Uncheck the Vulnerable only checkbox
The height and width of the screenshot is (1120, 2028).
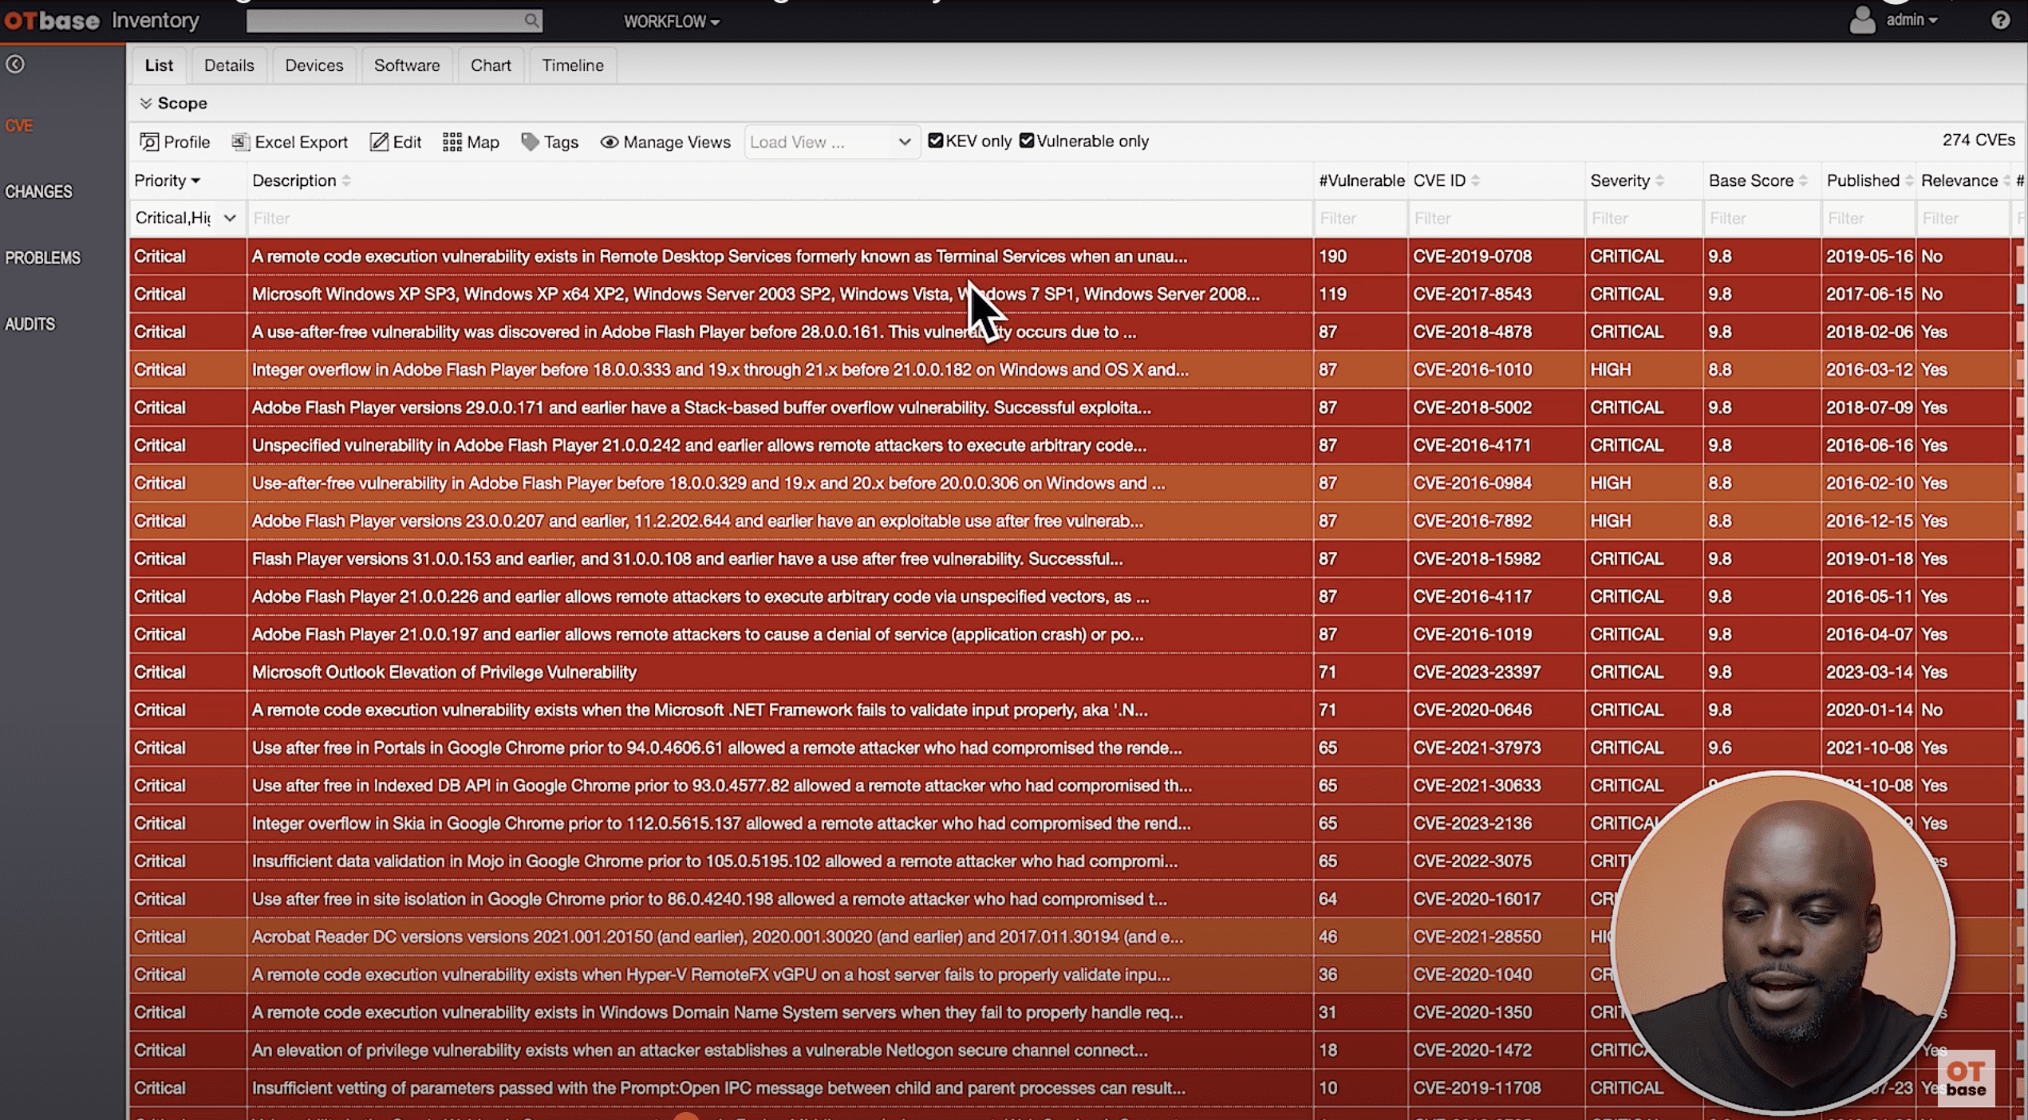coord(1027,141)
